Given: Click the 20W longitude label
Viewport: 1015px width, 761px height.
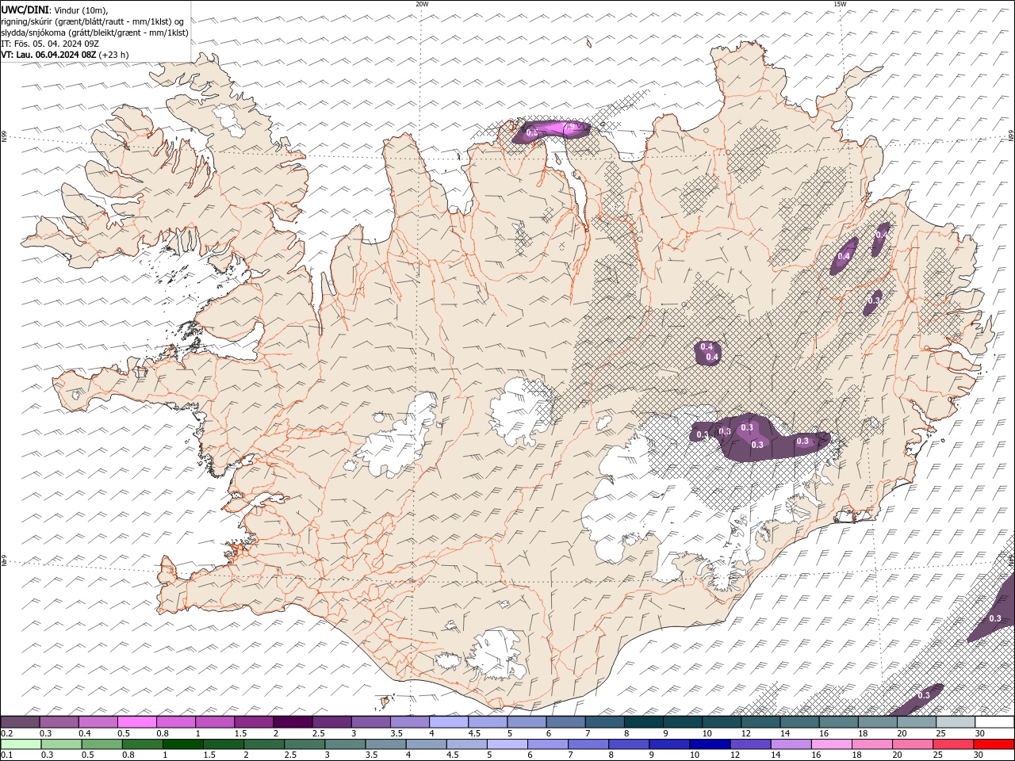Looking at the screenshot, I should (422, 4).
